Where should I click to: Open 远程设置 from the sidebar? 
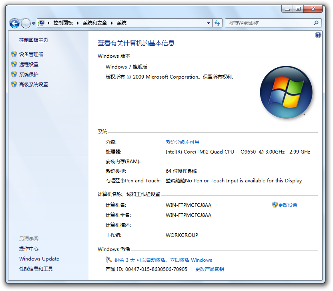[x=29, y=64]
